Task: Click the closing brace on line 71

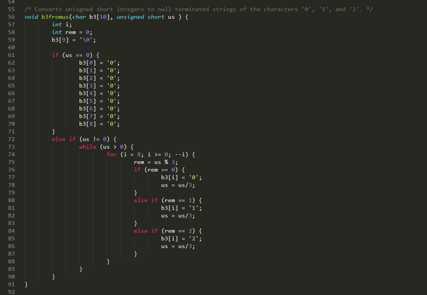Action: point(53,131)
